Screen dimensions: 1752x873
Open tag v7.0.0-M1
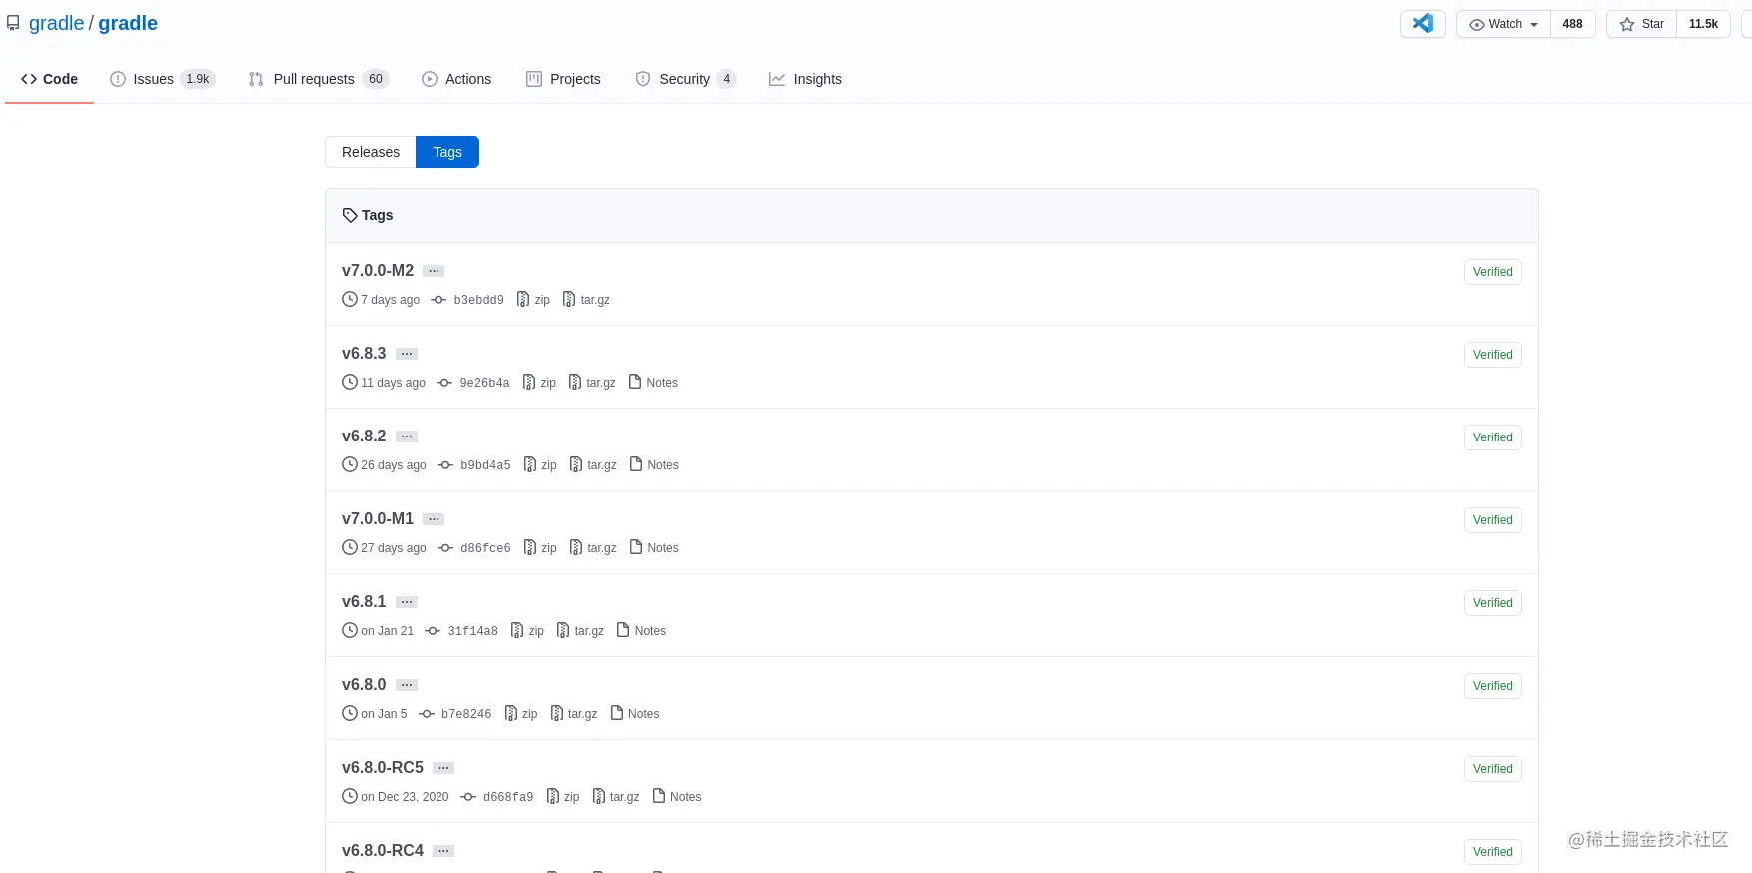pos(378,518)
